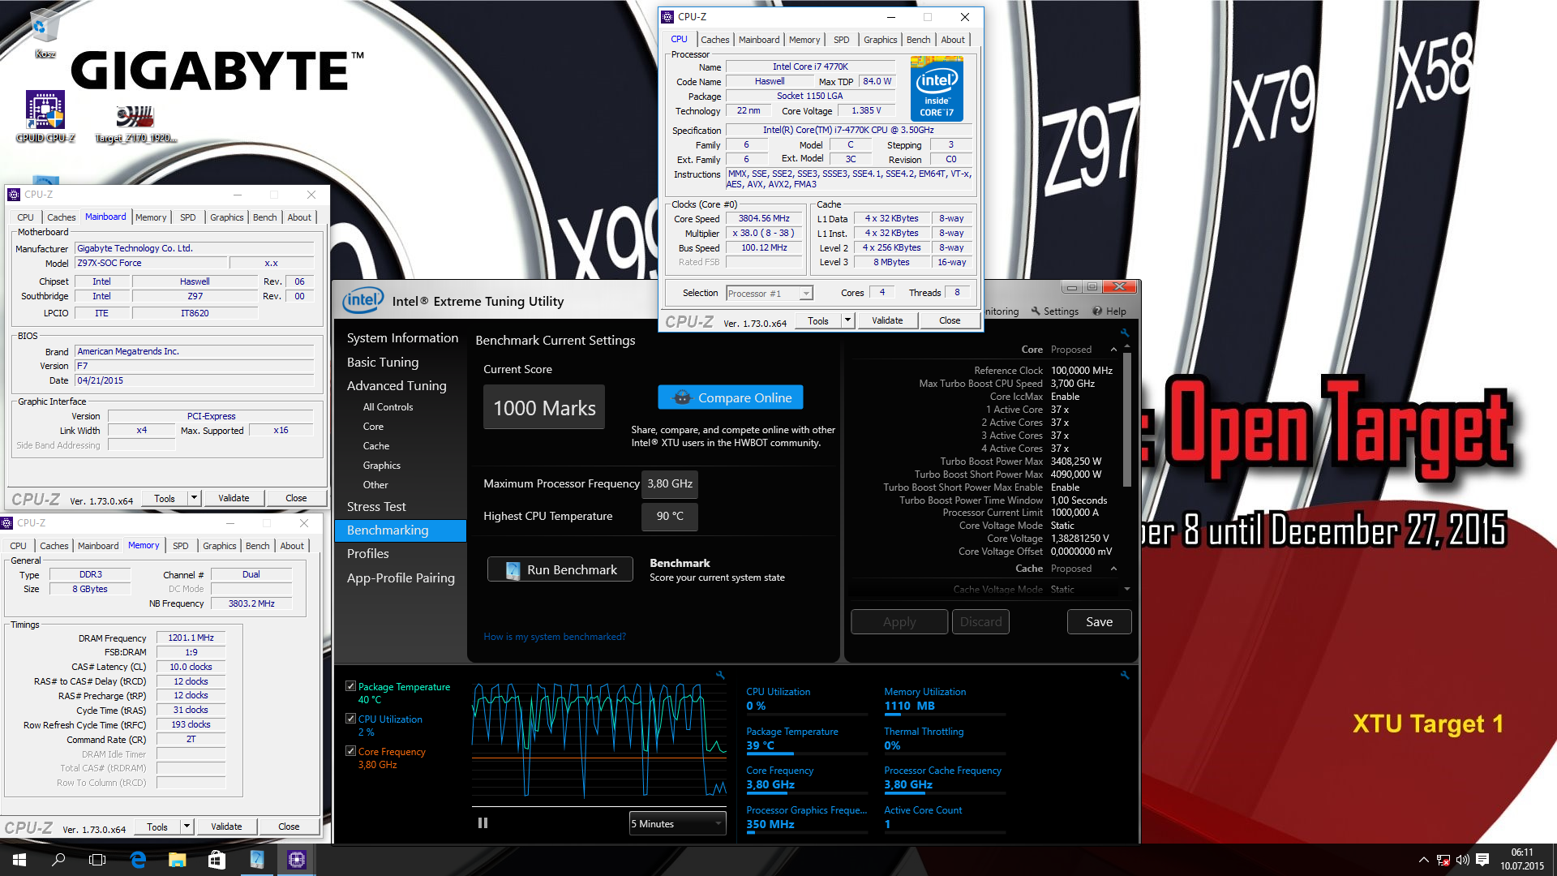Viewport: 1557px width, 876px height.
Task: Collapse the Cache proposed settings section
Action: pos(1113,569)
